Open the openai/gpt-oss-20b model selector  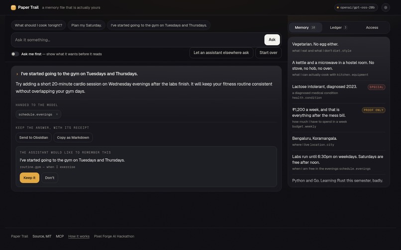coord(356,7)
